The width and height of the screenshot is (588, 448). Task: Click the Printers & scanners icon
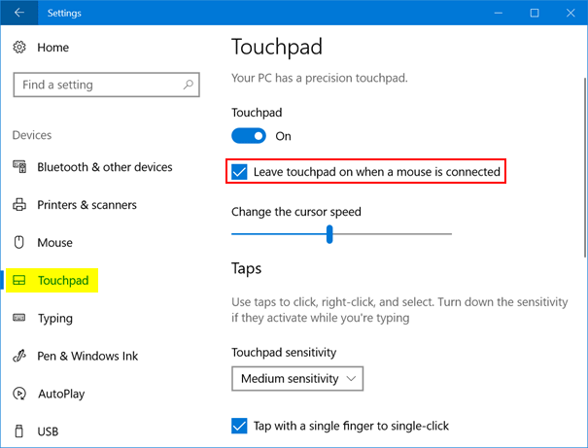coord(19,205)
